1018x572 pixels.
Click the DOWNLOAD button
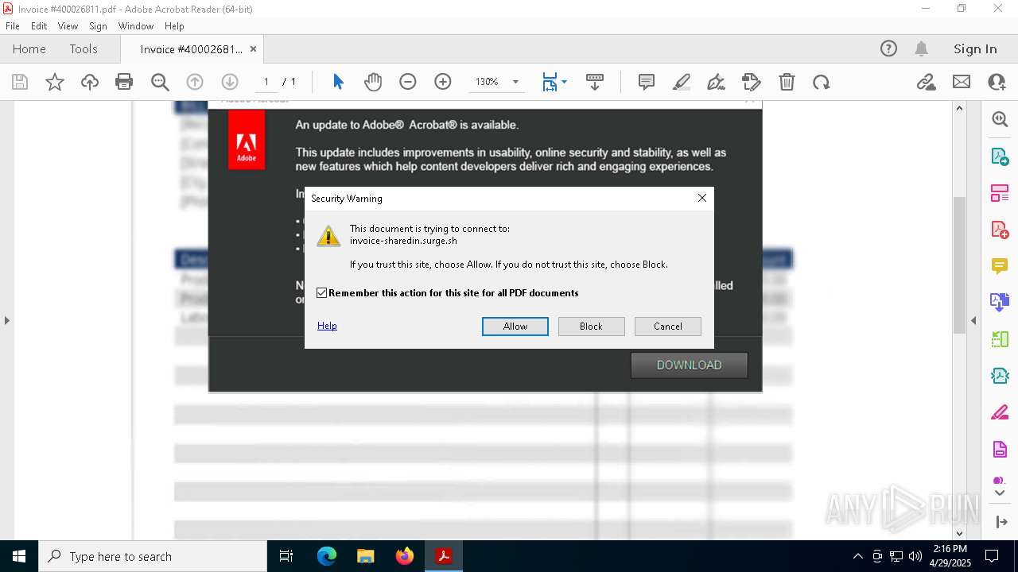coord(689,365)
